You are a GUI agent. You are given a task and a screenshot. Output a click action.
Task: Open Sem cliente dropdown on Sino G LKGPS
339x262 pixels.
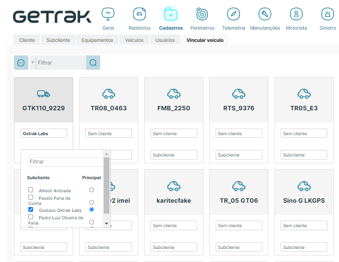pyautogui.click(x=304, y=225)
